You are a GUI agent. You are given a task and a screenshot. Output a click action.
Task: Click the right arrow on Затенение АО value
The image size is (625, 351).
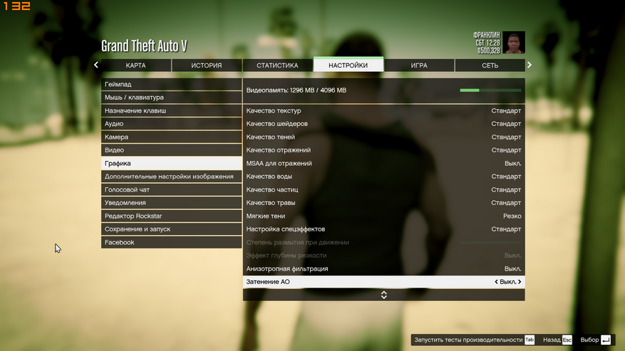click(x=520, y=282)
